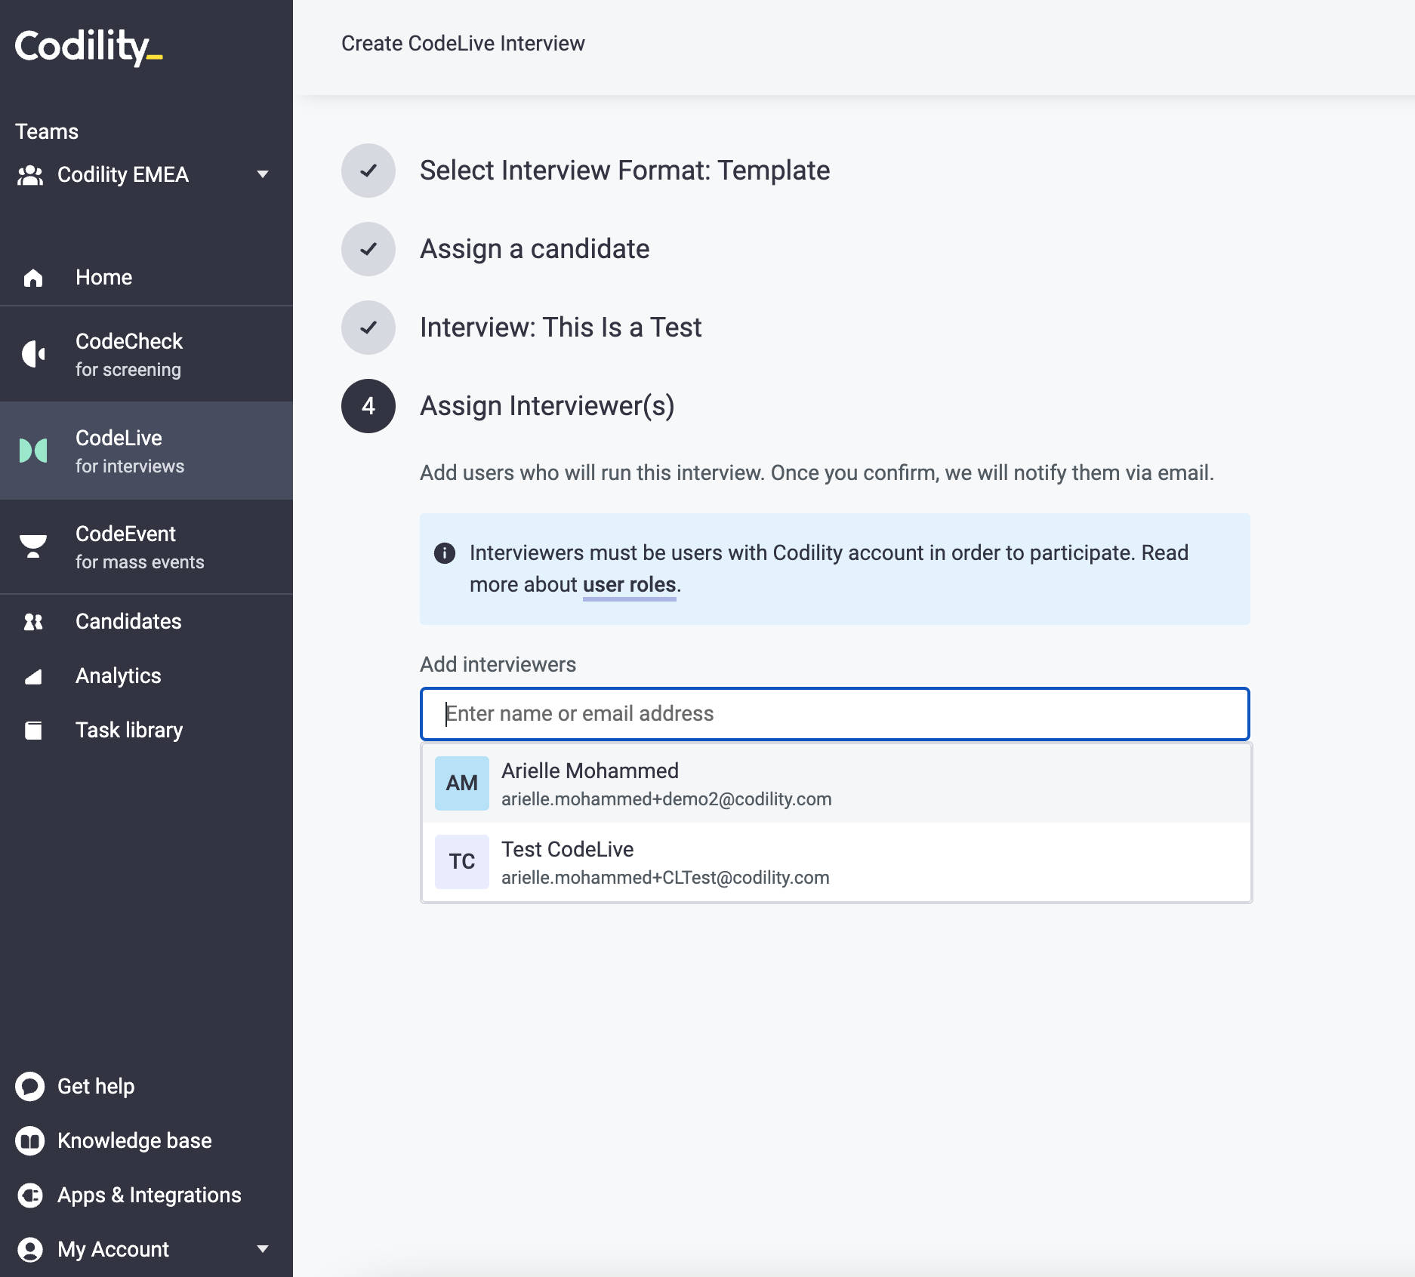
Task: Click the CodeCheck icon
Action: 33,354
